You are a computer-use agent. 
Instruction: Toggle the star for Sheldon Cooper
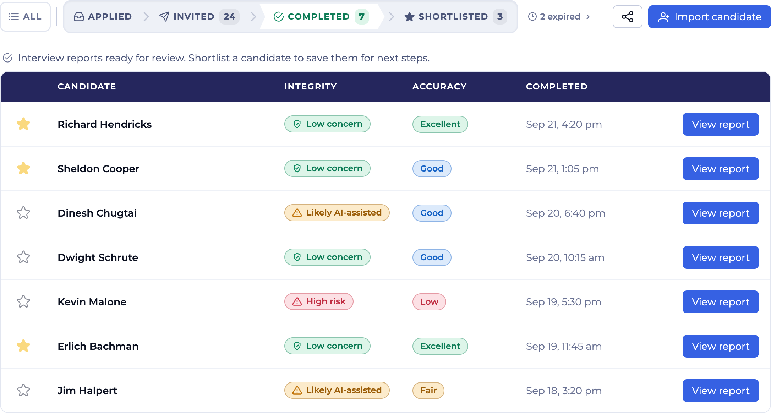tap(23, 168)
